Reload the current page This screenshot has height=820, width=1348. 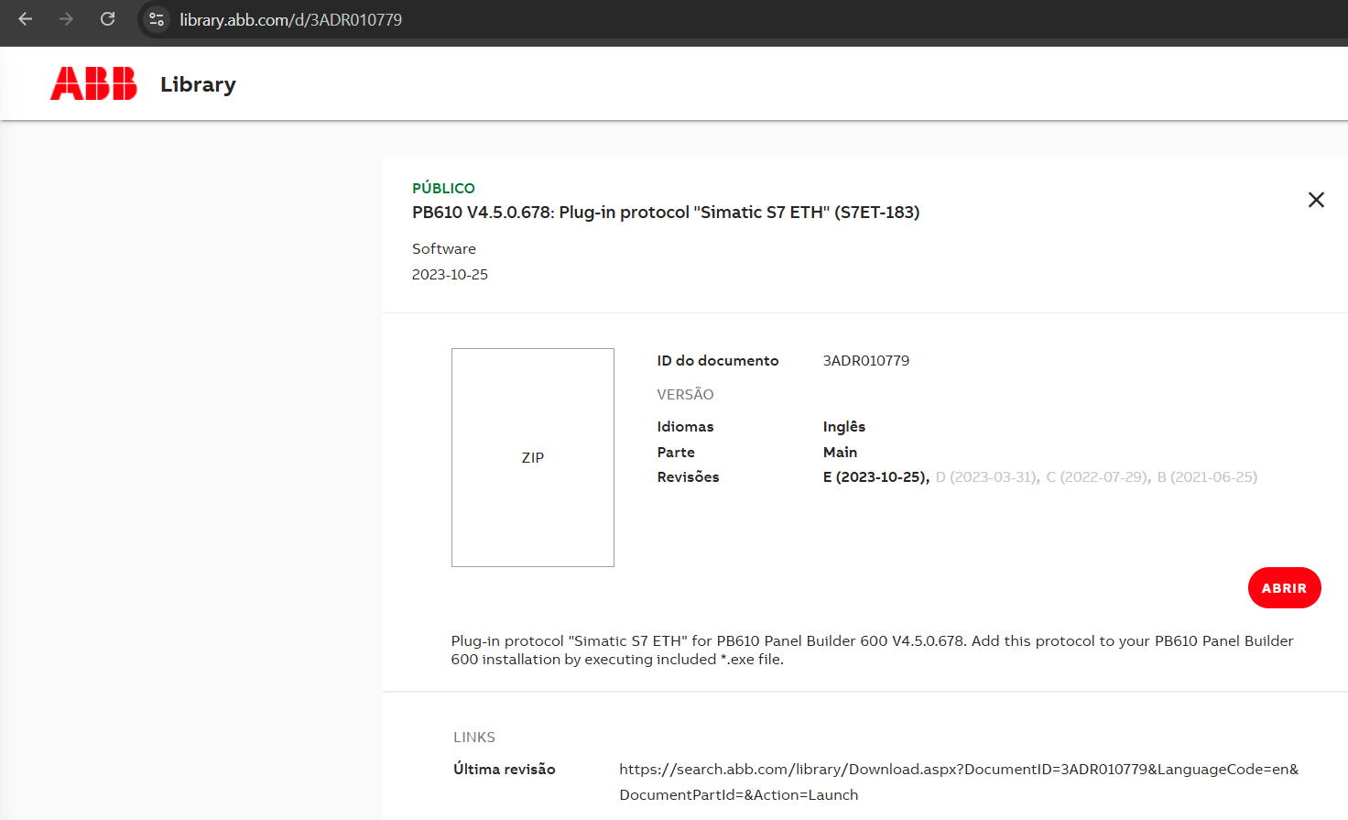tap(107, 19)
